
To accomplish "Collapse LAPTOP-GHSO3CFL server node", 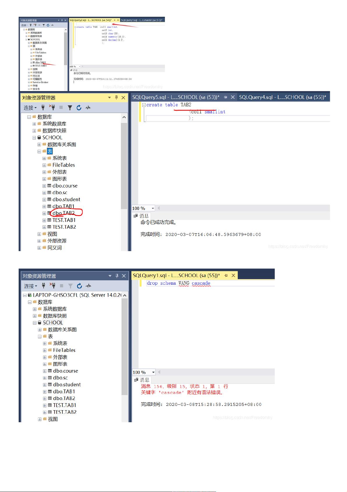I will (25, 295).
